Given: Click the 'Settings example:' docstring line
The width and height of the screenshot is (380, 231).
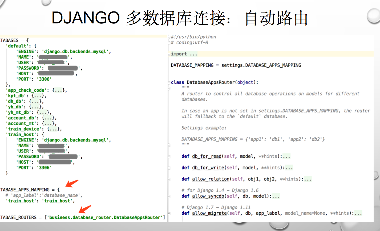Looking at the screenshot, I should coord(204,128).
